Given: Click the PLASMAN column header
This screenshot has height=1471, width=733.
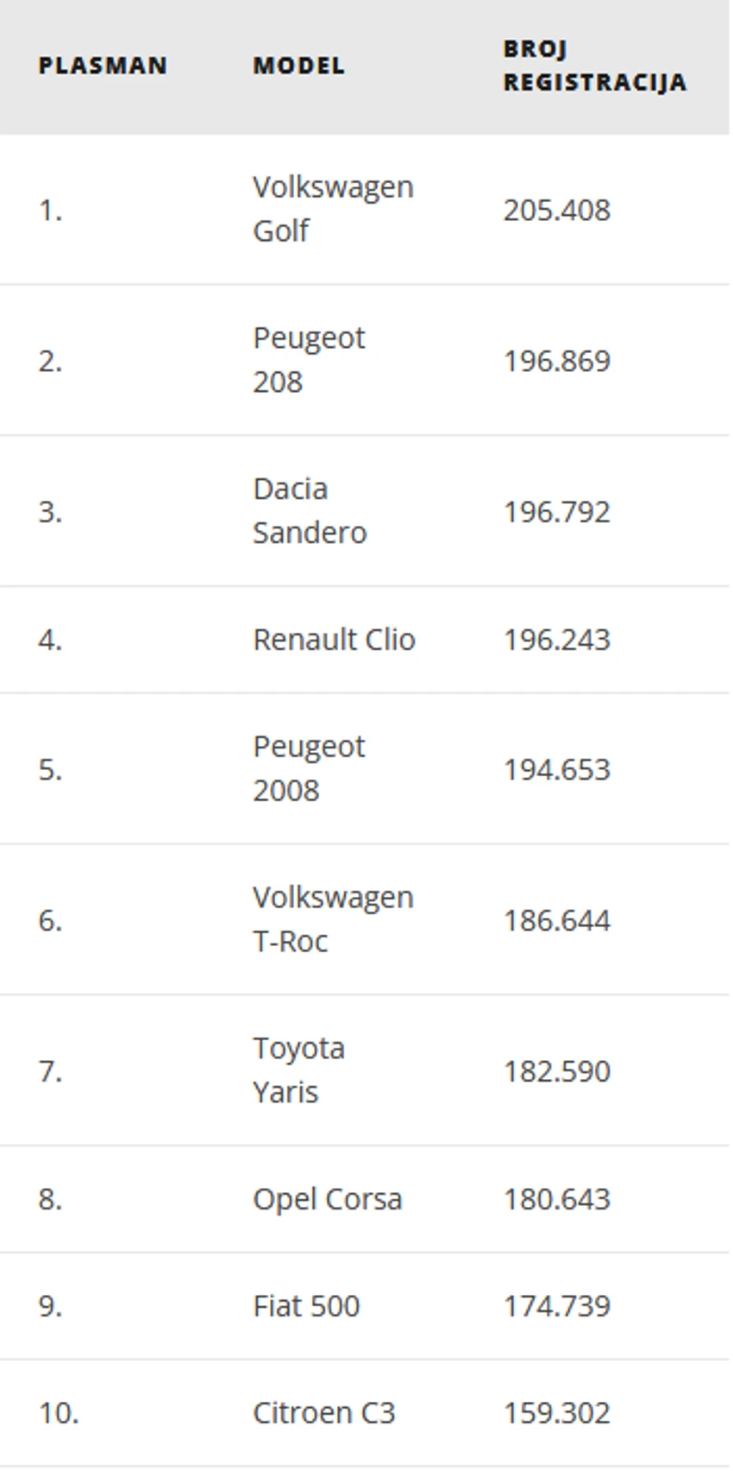Looking at the screenshot, I should [103, 66].
